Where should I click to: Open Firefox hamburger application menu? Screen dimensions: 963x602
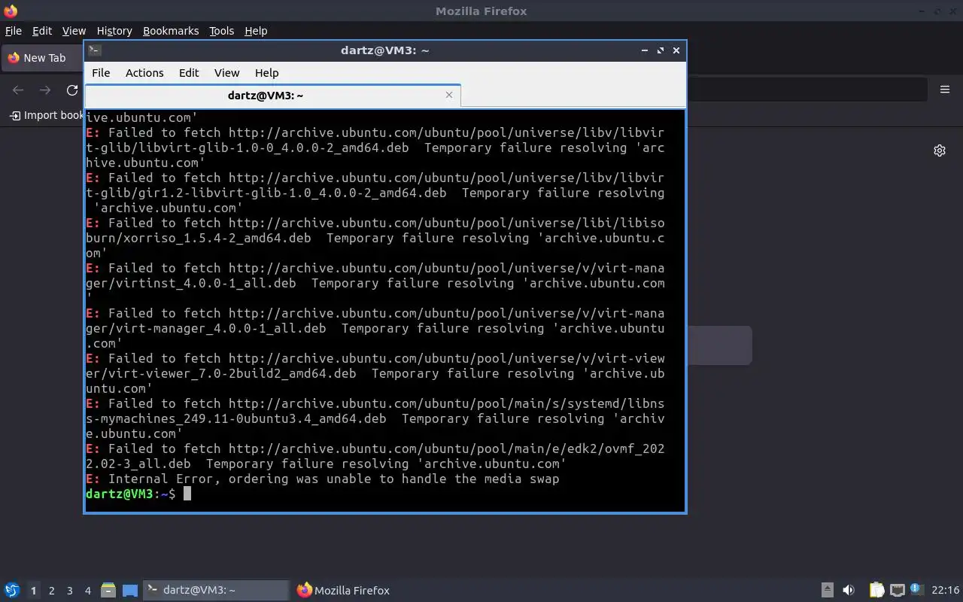tap(945, 90)
